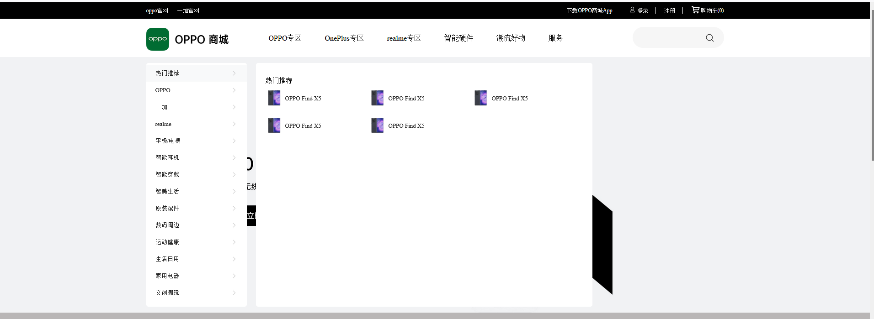This screenshot has height=319, width=874.
Task: Expand the 数码周边 category chevron
Action: (234, 225)
